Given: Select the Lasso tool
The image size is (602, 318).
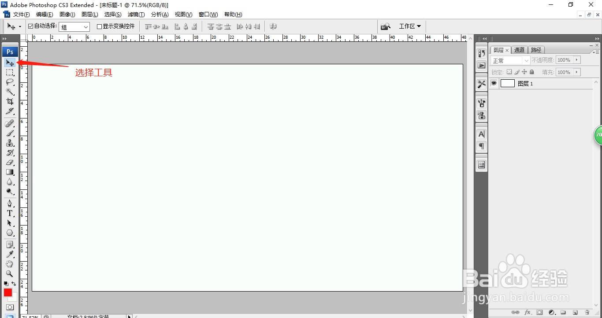Looking at the screenshot, I should [10, 82].
